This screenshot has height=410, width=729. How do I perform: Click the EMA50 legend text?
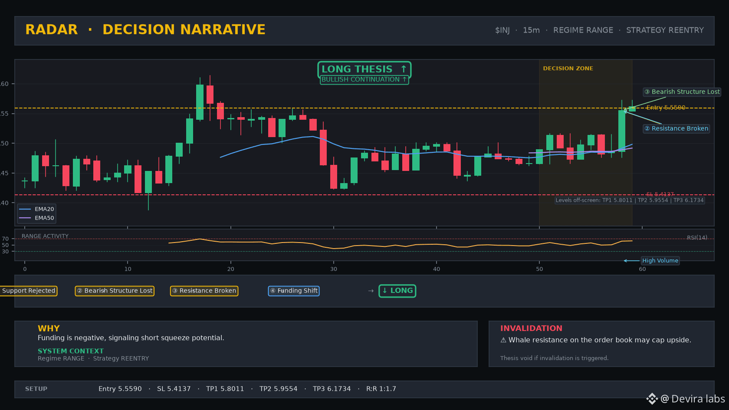44,218
